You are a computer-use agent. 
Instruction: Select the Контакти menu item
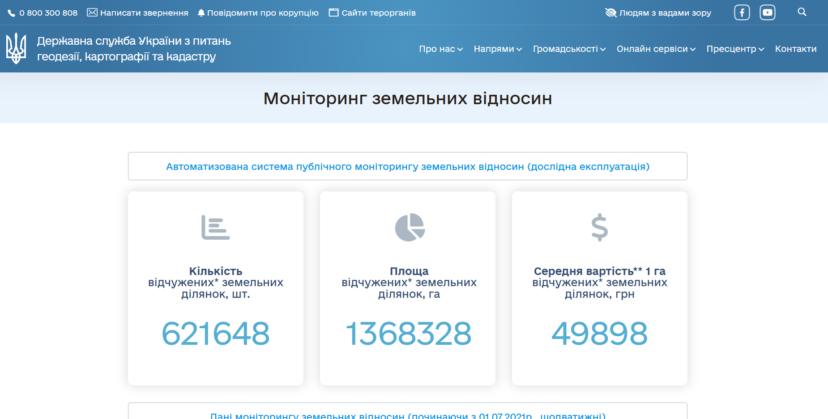[796, 49]
